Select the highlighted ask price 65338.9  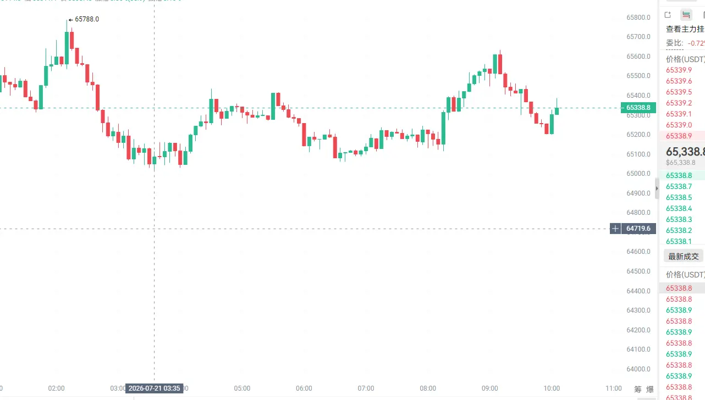click(682, 136)
